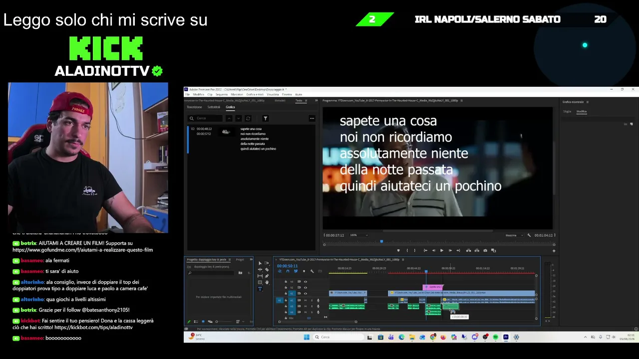Select the Ripple Edit tool
The height and width of the screenshot is (359, 639).
click(260, 270)
